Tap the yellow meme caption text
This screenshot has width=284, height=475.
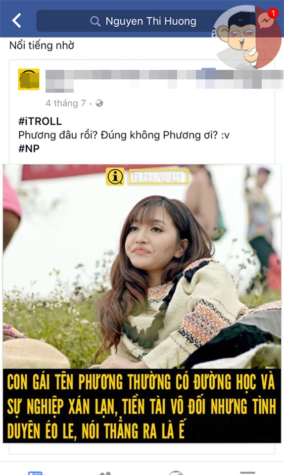point(142,406)
